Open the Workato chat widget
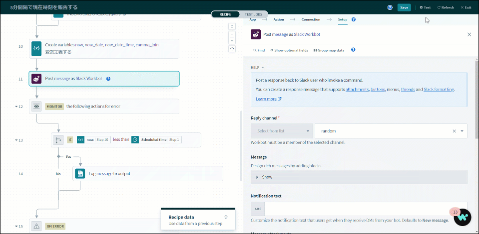The width and height of the screenshot is (479, 234). pos(463,217)
